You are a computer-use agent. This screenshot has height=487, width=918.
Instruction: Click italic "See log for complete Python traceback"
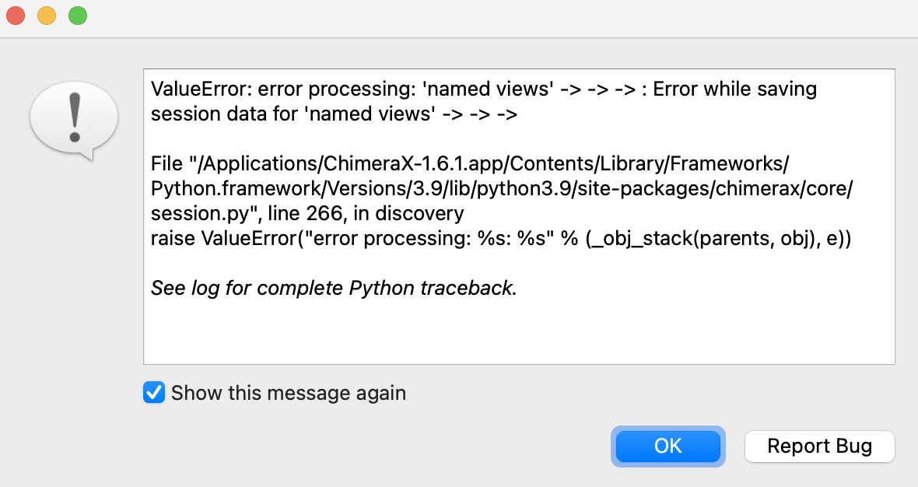333,289
